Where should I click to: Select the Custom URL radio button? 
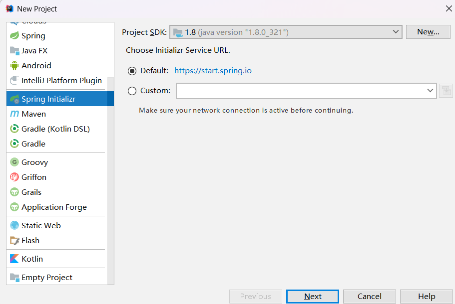point(132,91)
